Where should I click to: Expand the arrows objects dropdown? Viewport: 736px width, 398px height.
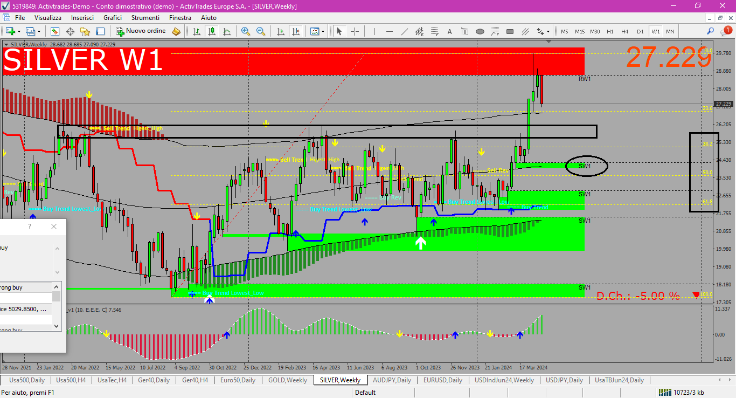tap(548, 31)
